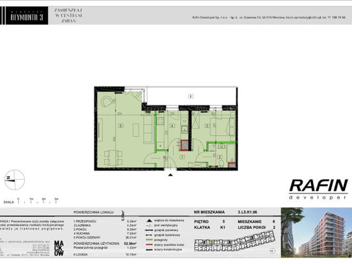
Task: Select the '4 KUCHNIA' row
Action: coord(105,233)
